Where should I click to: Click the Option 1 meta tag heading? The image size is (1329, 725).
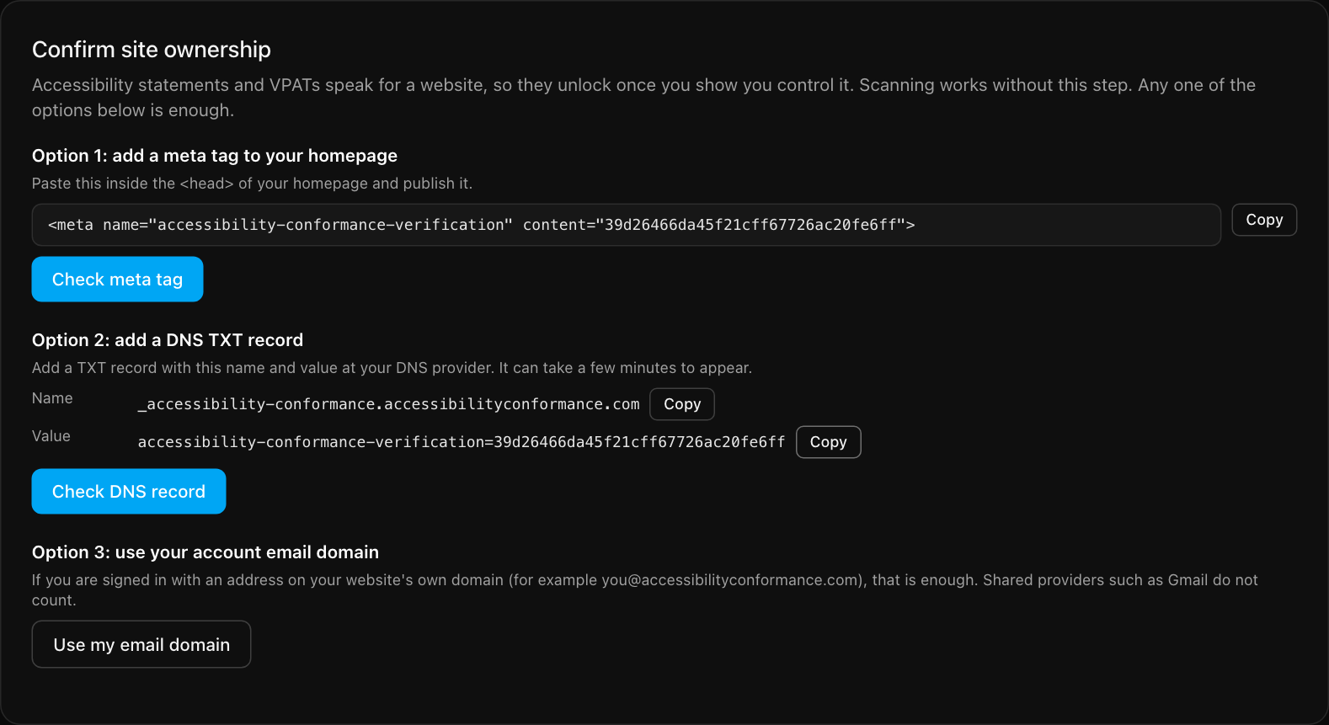coord(215,156)
